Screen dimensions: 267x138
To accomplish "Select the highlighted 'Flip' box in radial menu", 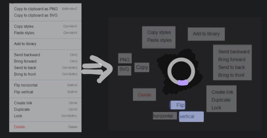I will pyautogui.click(x=177, y=105).
